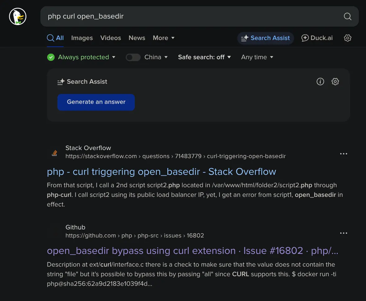Click the Search Assist info icon
366x301 pixels.
point(320,82)
